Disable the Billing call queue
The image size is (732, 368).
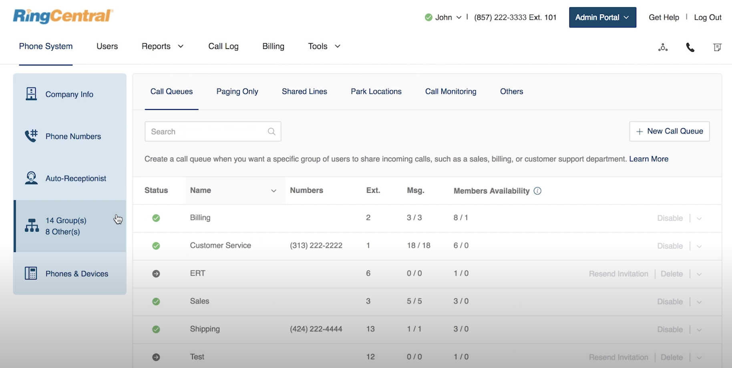[x=670, y=218]
